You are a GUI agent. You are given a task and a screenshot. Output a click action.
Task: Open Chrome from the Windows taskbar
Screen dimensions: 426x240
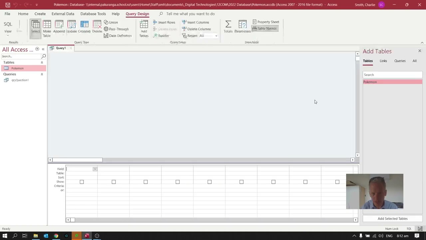pyautogui.click(x=56, y=236)
